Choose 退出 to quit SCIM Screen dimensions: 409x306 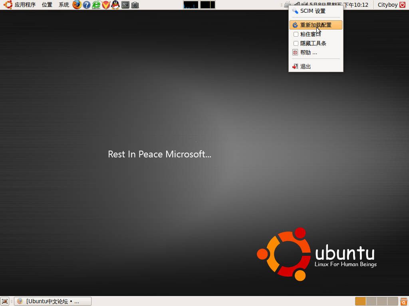point(316,67)
